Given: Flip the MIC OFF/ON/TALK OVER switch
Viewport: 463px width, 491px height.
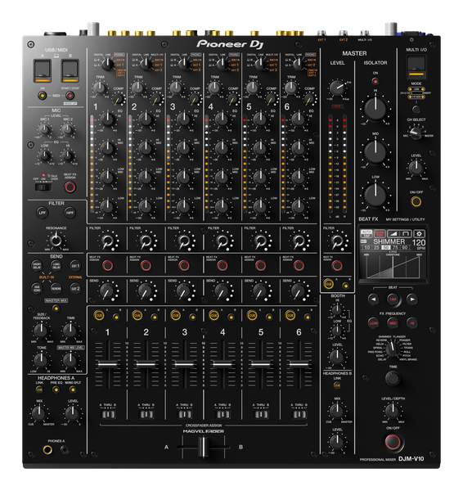Looking at the screenshot, I should [43, 187].
